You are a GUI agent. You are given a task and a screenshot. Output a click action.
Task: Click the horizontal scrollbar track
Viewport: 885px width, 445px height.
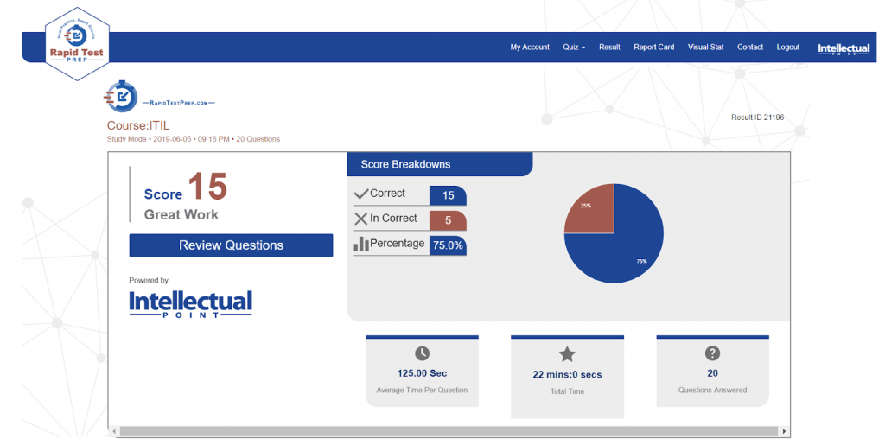coord(449,431)
